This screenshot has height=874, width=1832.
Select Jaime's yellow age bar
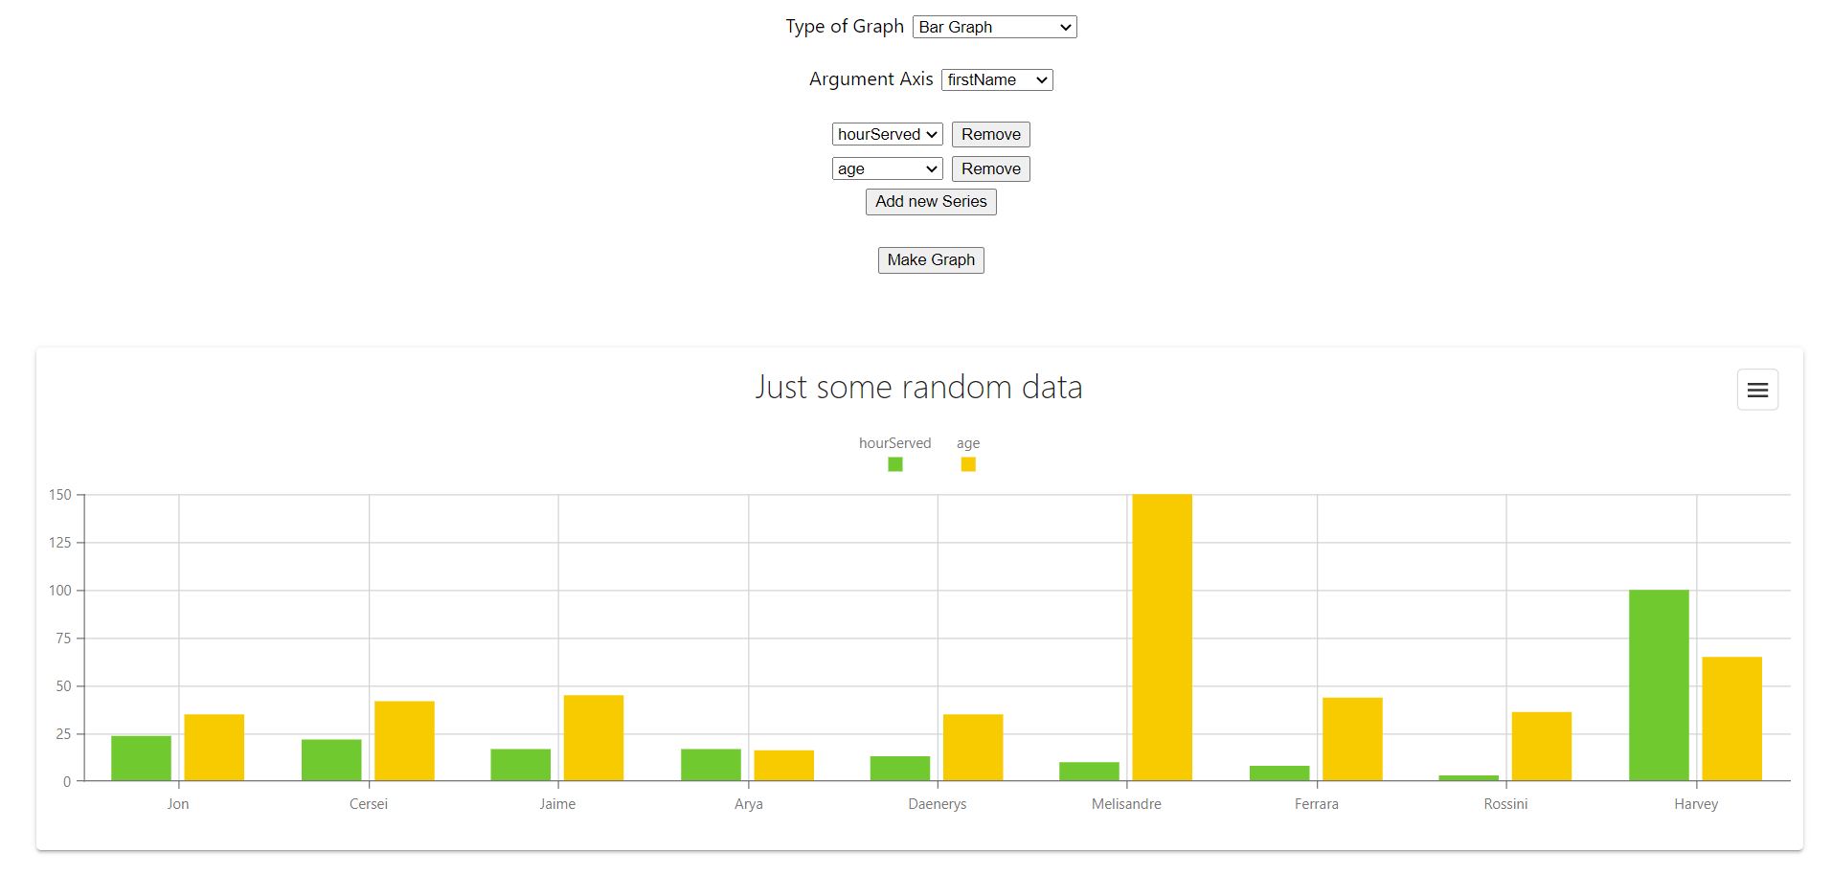(593, 738)
